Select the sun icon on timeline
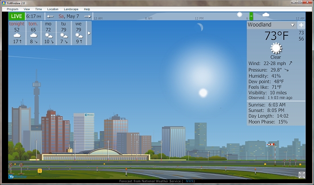Screen dimensions: 314x185 (240, 14)
